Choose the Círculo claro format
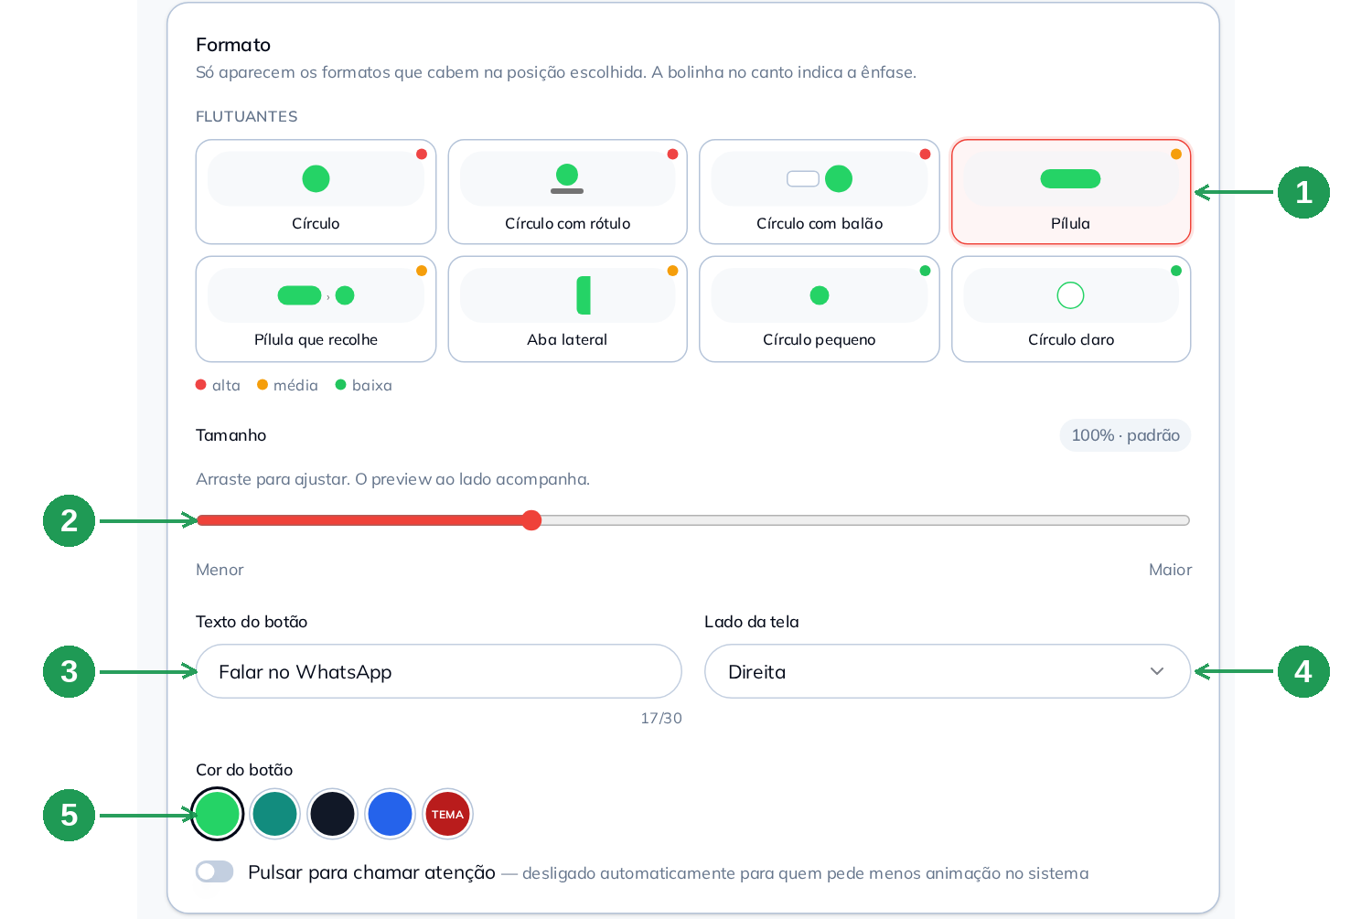 (x=1071, y=309)
